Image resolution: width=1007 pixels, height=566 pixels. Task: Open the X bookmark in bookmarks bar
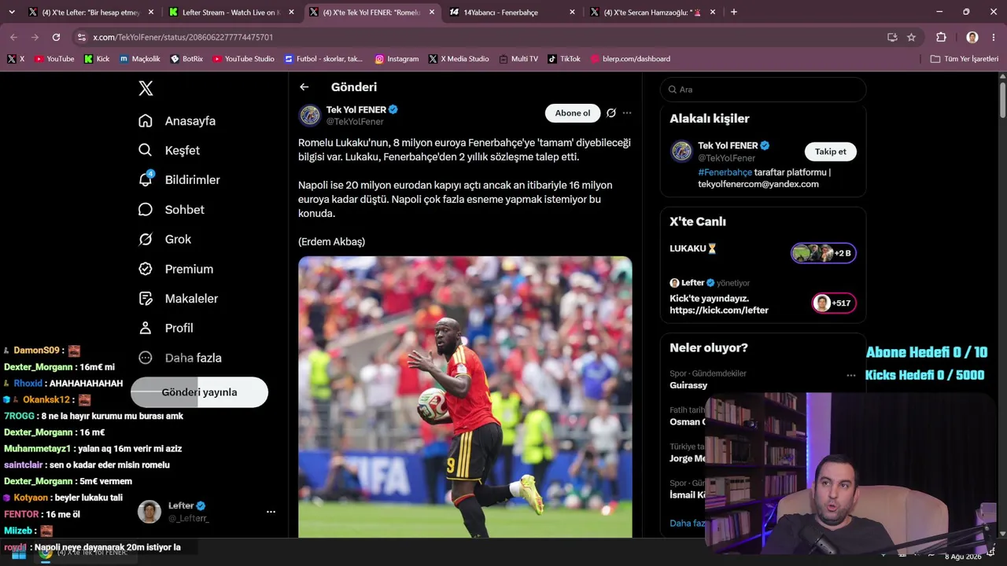[x=16, y=59]
